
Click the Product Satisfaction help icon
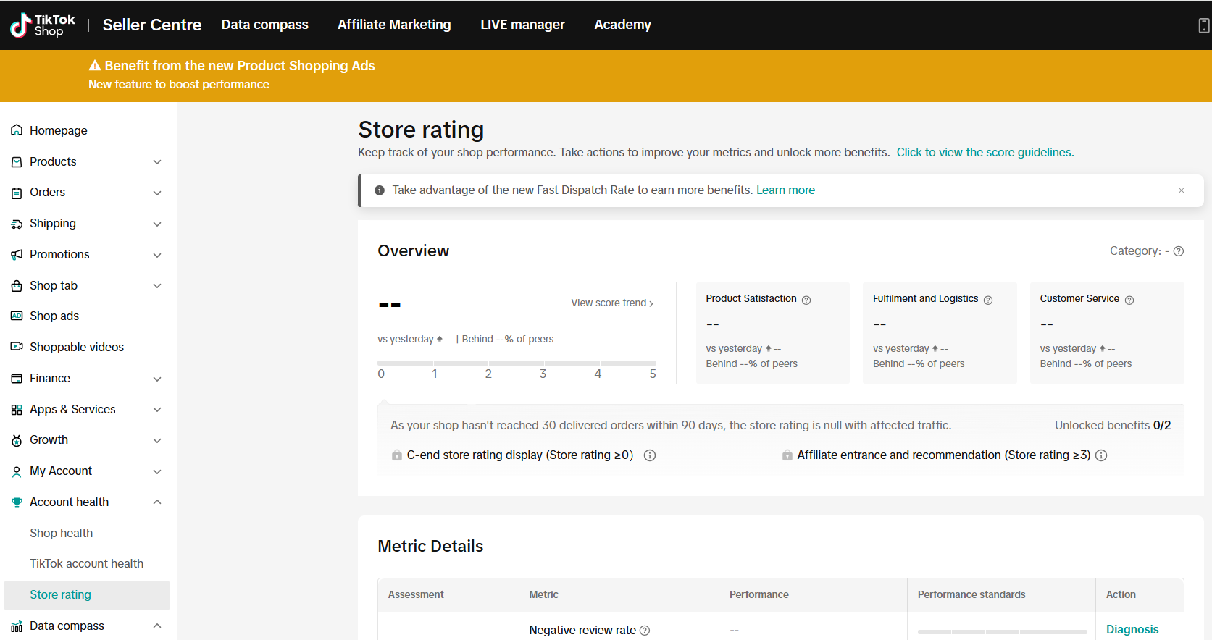click(806, 300)
